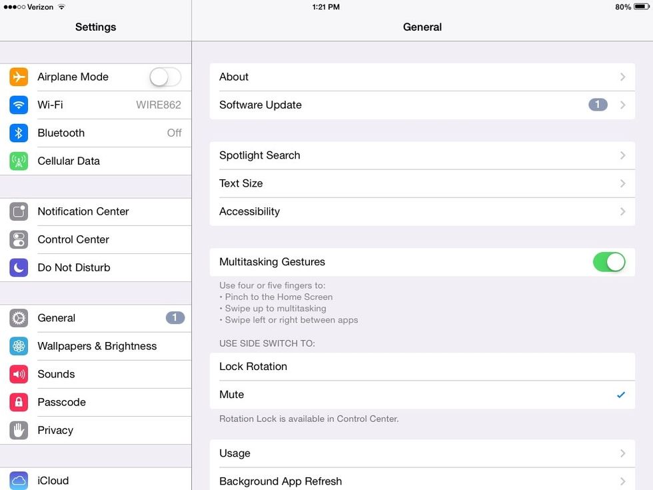Open Wallpapers & Brightness settings
Viewport: 653px width, 490px height.
tap(96, 346)
